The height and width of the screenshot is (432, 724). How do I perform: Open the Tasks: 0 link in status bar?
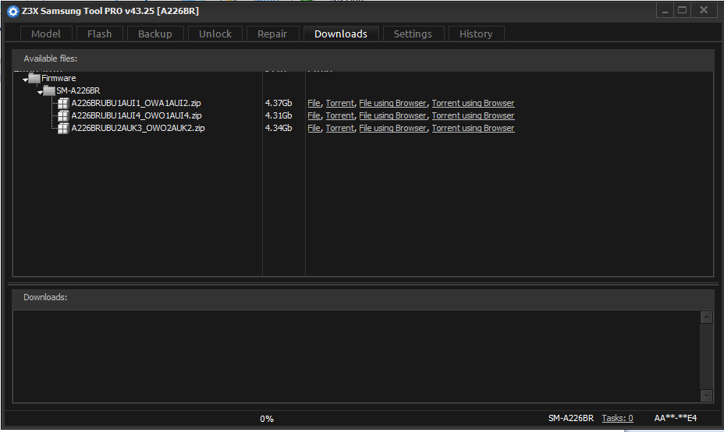coord(617,418)
